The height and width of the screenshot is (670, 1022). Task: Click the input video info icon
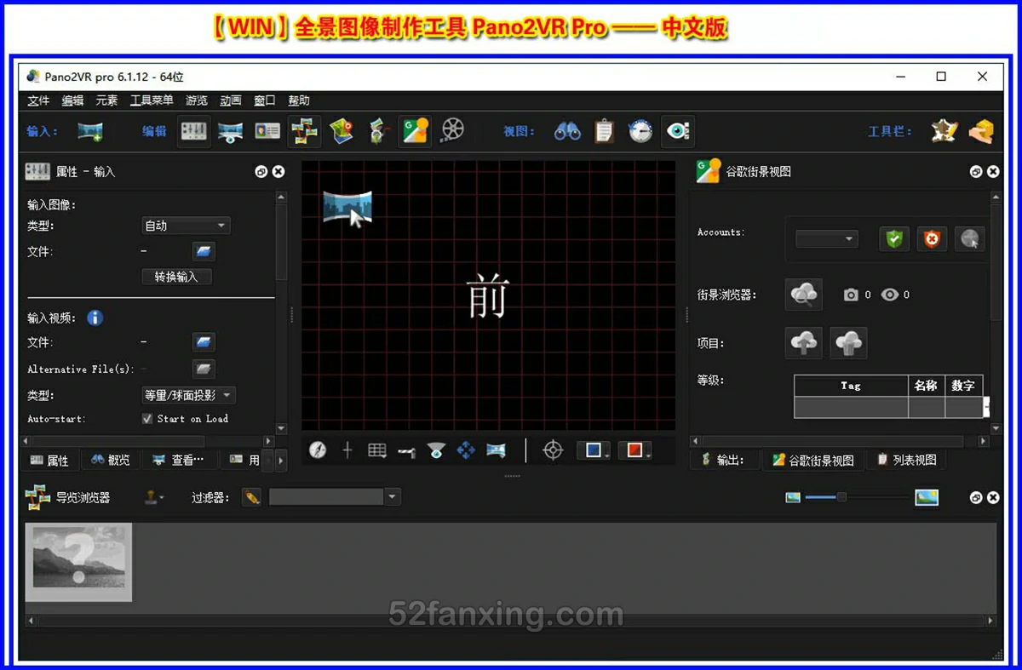(x=95, y=318)
